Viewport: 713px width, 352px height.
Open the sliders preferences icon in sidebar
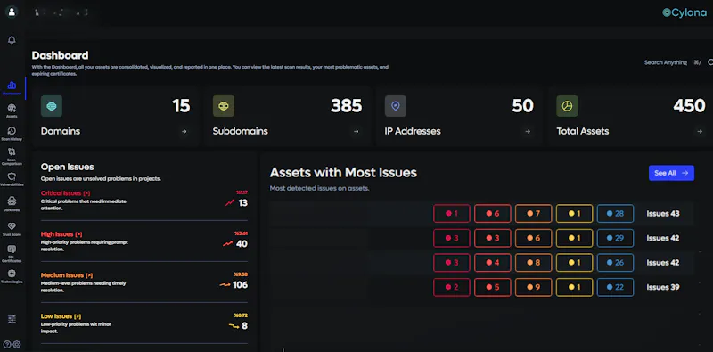12,319
